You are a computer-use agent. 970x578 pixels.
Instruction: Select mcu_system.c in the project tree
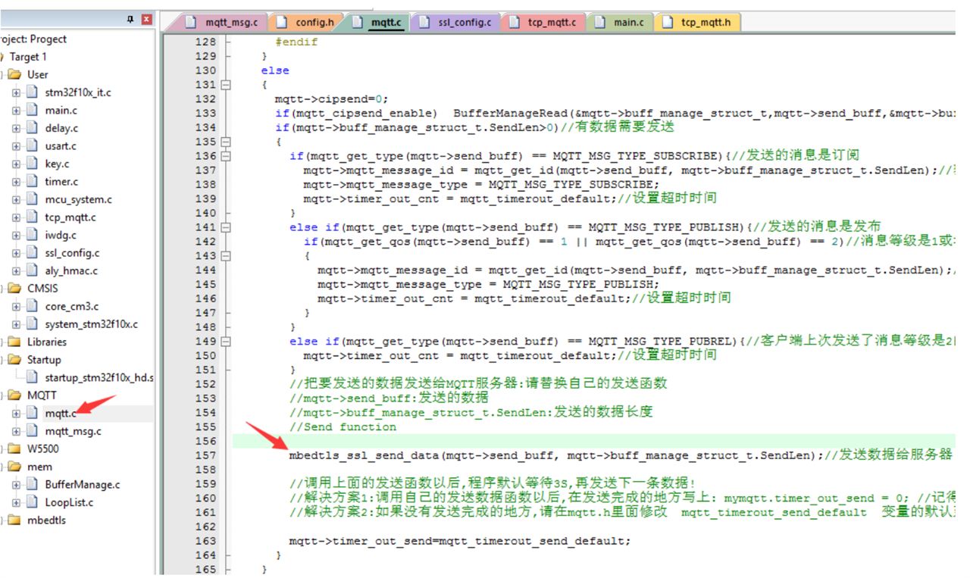tap(78, 199)
